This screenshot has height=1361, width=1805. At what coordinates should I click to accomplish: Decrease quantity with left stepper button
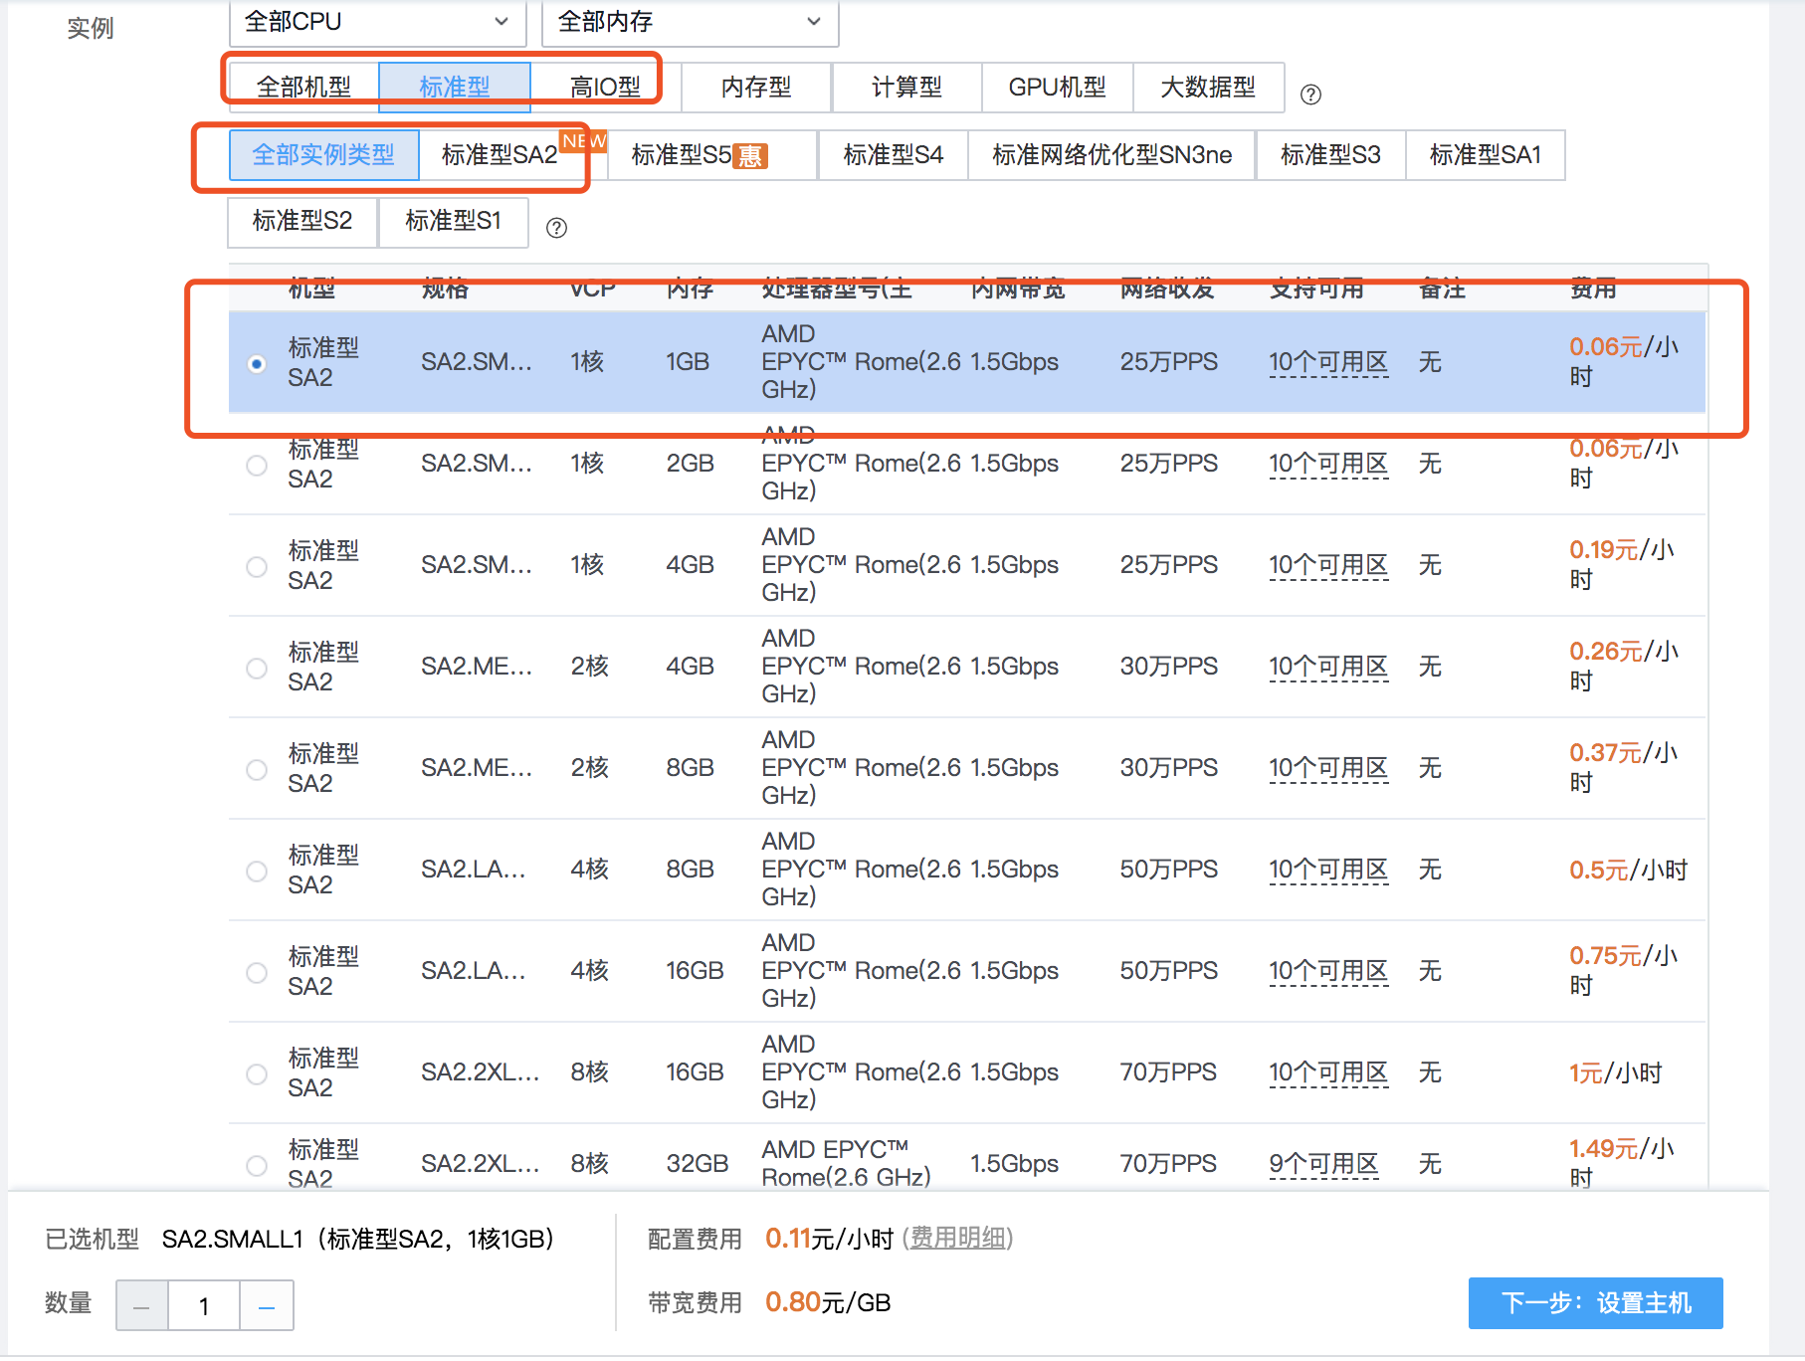pos(142,1305)
